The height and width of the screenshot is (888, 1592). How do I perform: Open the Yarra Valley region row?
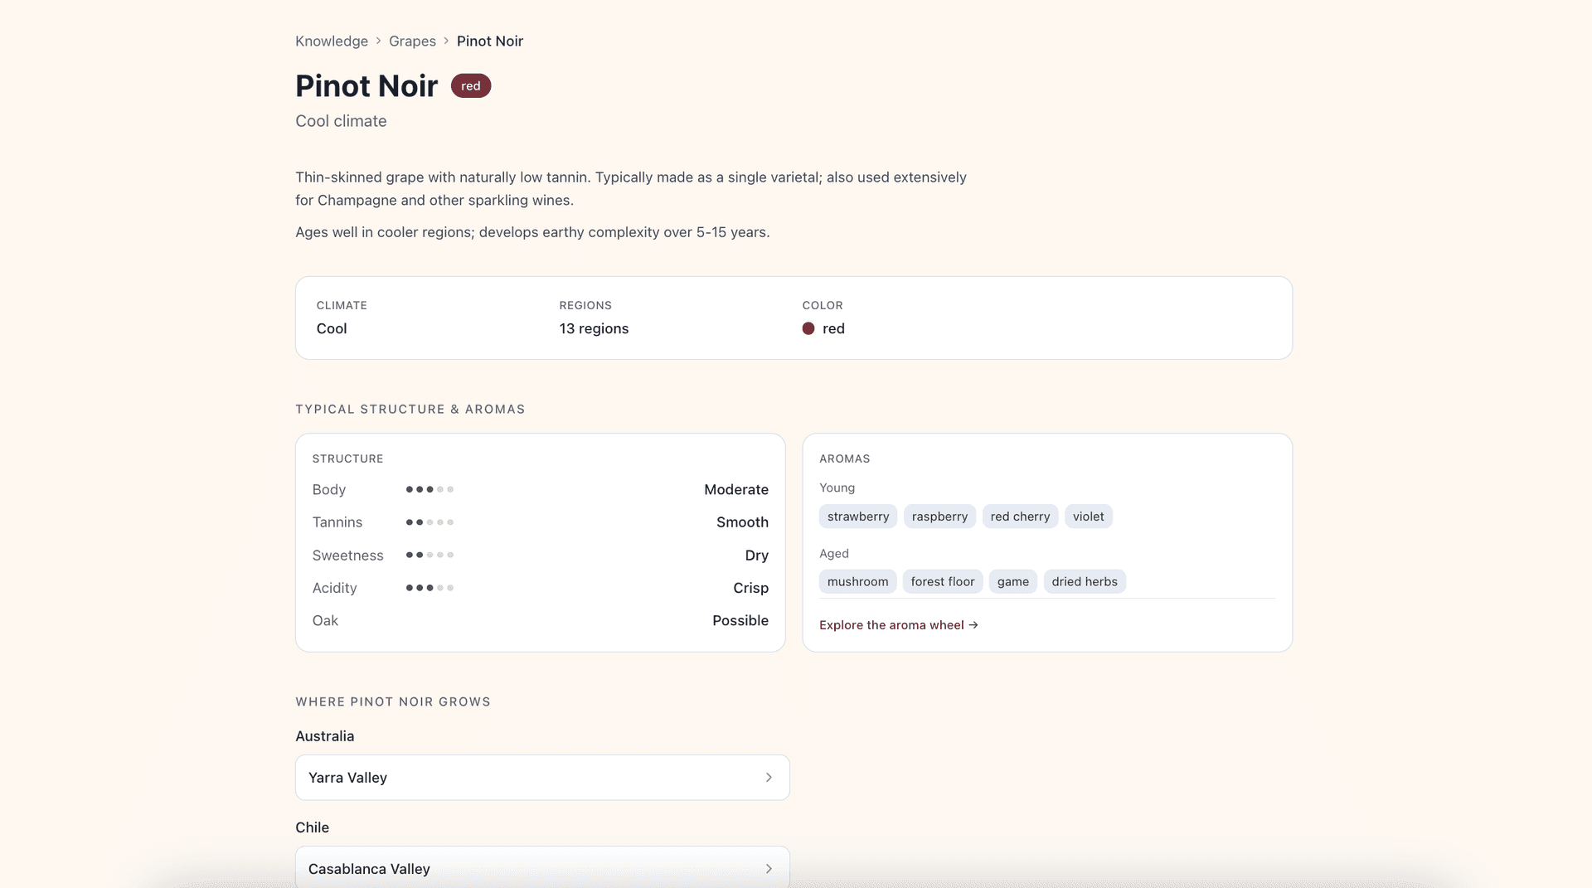(542, 778)
